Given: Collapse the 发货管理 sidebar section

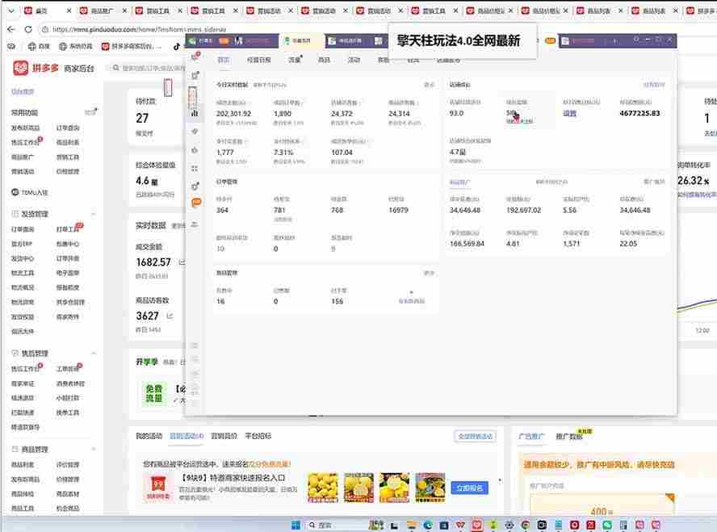Looking at the screenshot, I should click(x=93, y=214).
